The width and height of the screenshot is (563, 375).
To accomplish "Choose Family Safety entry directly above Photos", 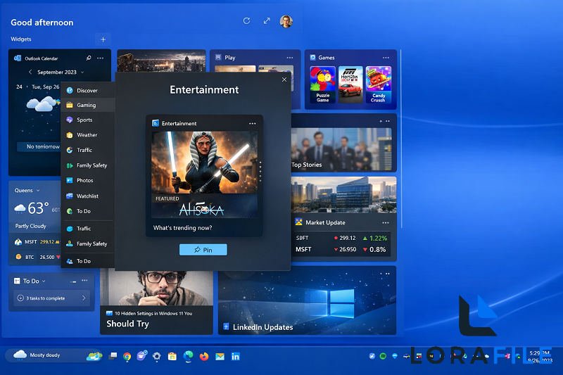I will click(x=87, y=165).
